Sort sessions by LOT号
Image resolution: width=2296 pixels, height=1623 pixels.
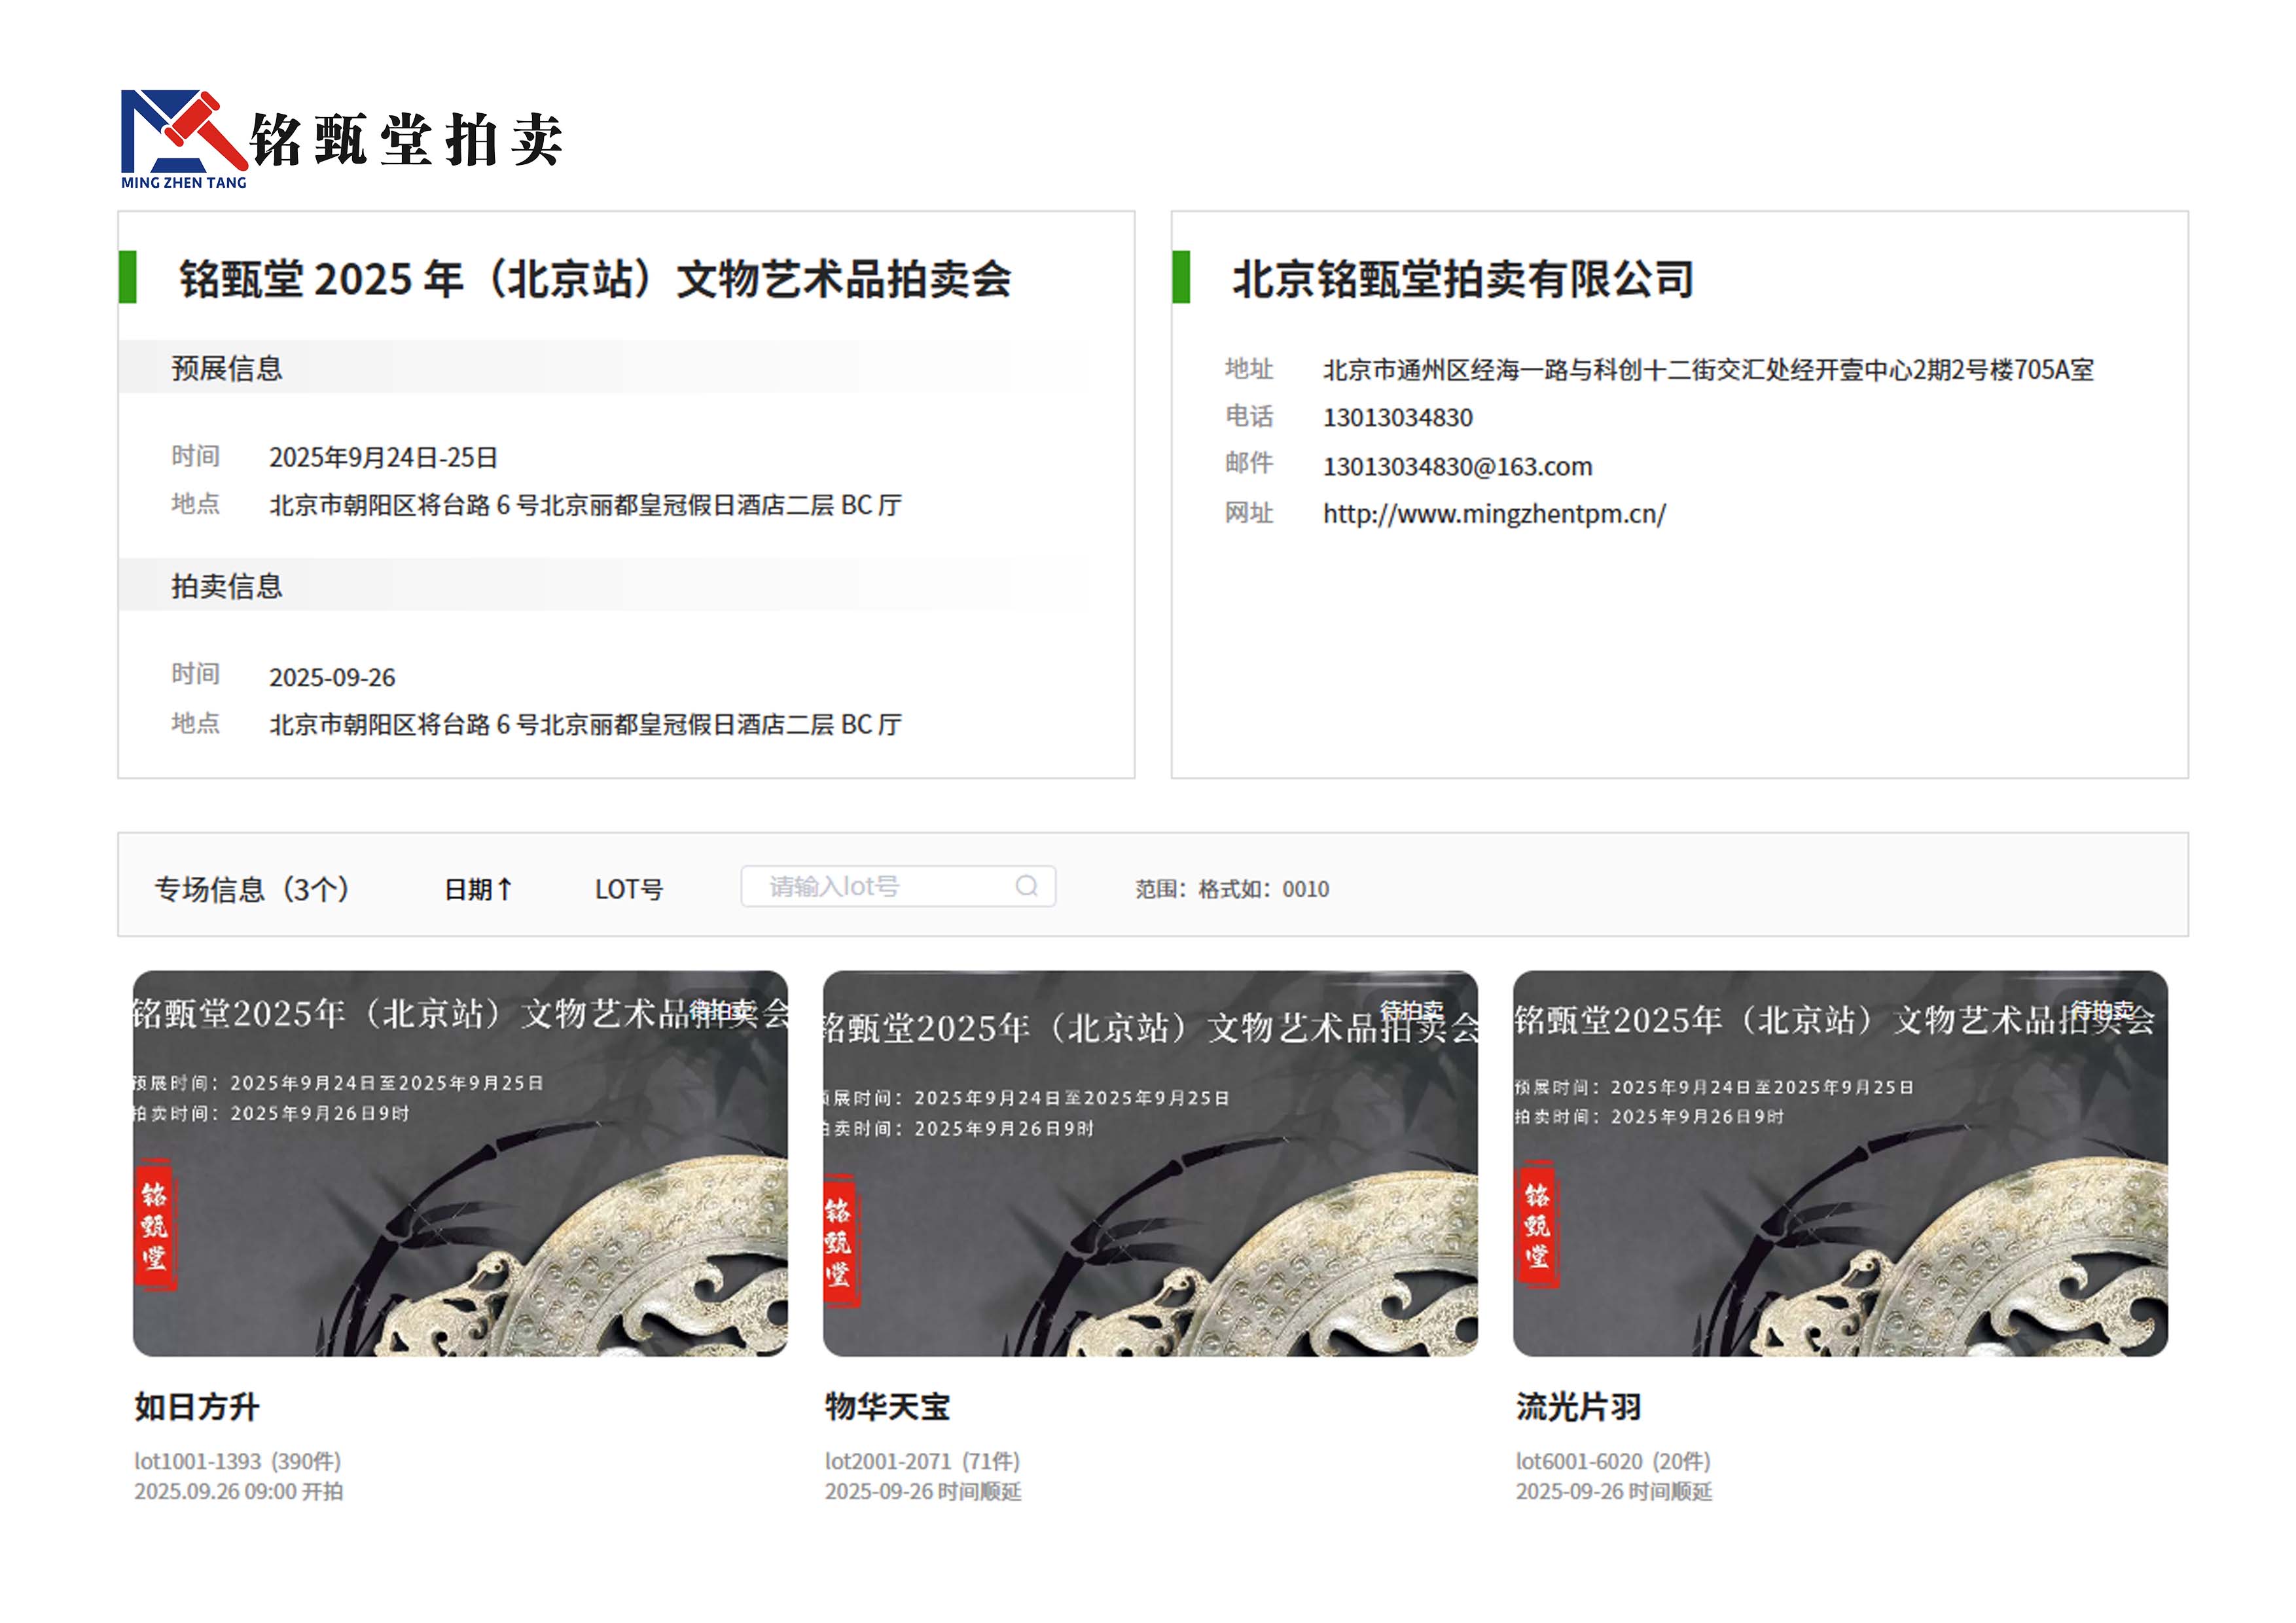click(x=628, y=889)
